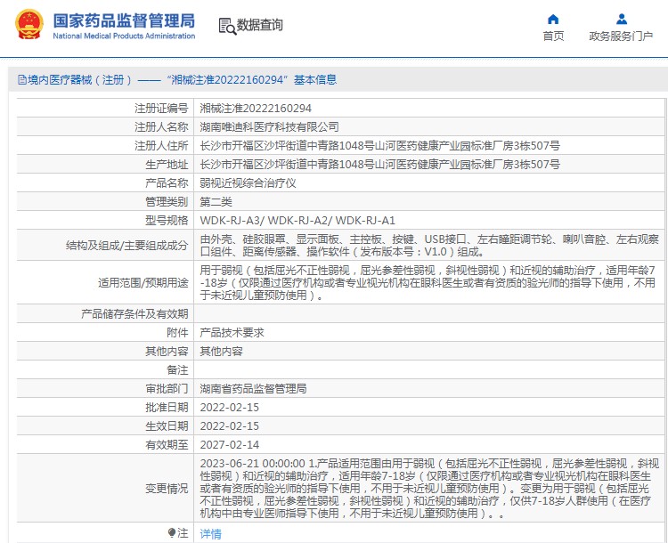Click the 变更情况 row label
Viewport: 668px width, 543px height.
[x=167, y=489]
